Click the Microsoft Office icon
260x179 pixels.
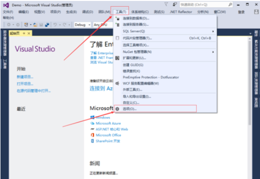[92, 135]
